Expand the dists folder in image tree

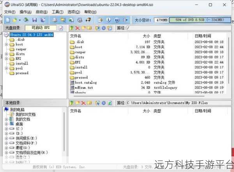coord(6,54)
